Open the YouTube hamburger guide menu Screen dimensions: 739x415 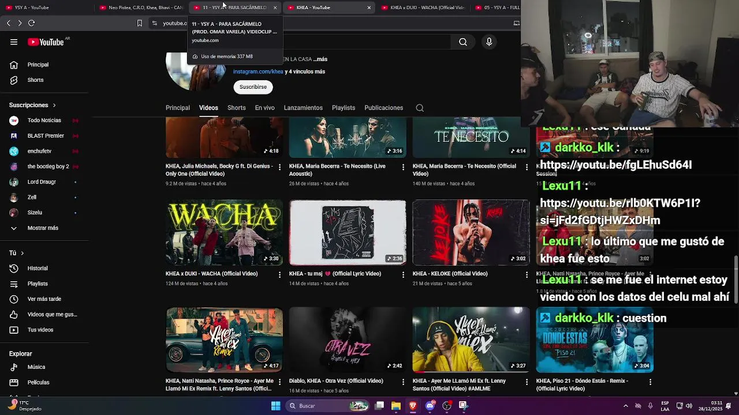tap(14, 42)
